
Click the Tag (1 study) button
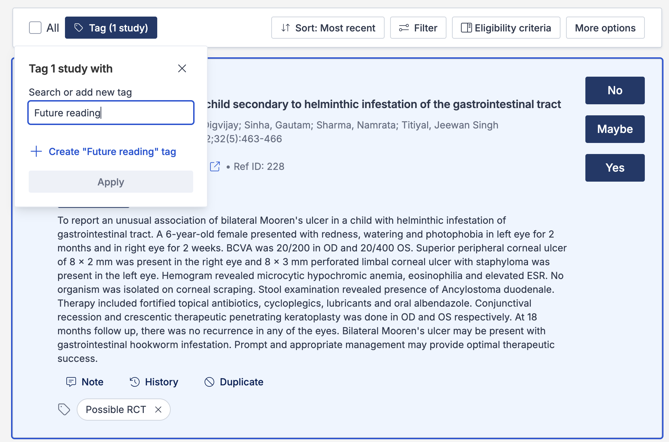(x=111, y=28)
